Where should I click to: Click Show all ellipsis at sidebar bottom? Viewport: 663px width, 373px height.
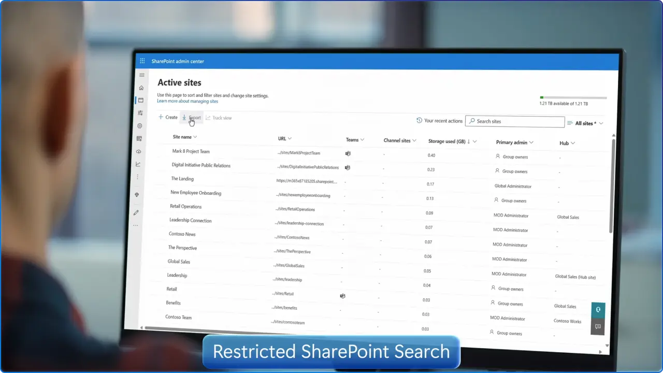[x=136, y=225]
